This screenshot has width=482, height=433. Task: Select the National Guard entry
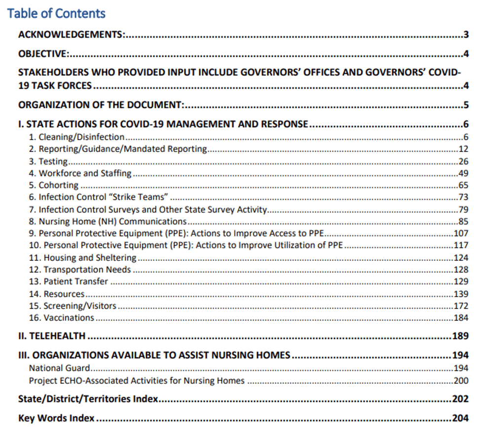point(60,368)
